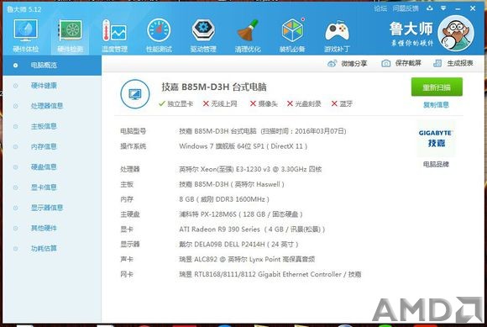Screen dimensions: 487x327
Task: Click the title 技嘉 B85M-D3H 台式电脑
Action: pyautogui.click(x=214, y=87)
